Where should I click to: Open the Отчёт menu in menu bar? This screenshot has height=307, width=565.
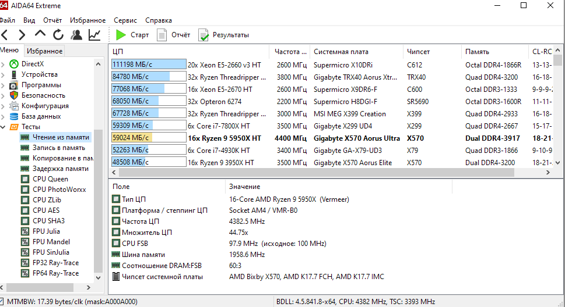tap(52, 20)
